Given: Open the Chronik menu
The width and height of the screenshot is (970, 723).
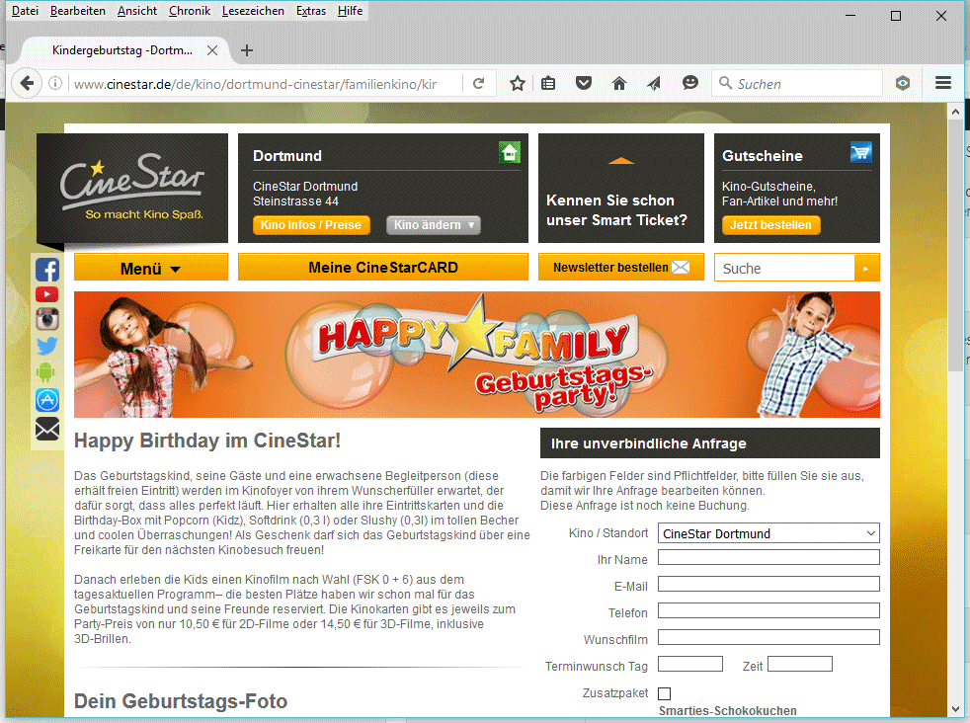Looking at the screenshot, I should click(190, 11).
